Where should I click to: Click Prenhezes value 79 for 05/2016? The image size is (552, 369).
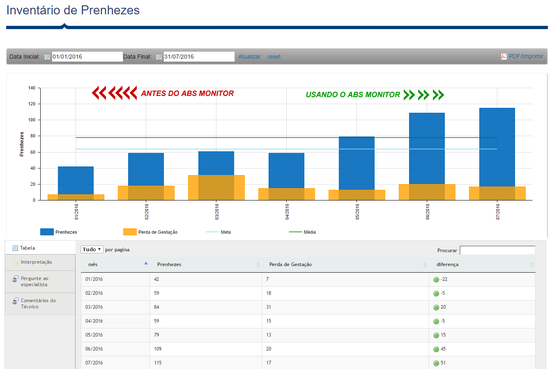[x=156, y=335]
